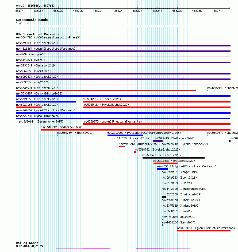The image size is (238, 252).
Task: Click the black bar of nsv5884213
Action: tap(174, 158)
